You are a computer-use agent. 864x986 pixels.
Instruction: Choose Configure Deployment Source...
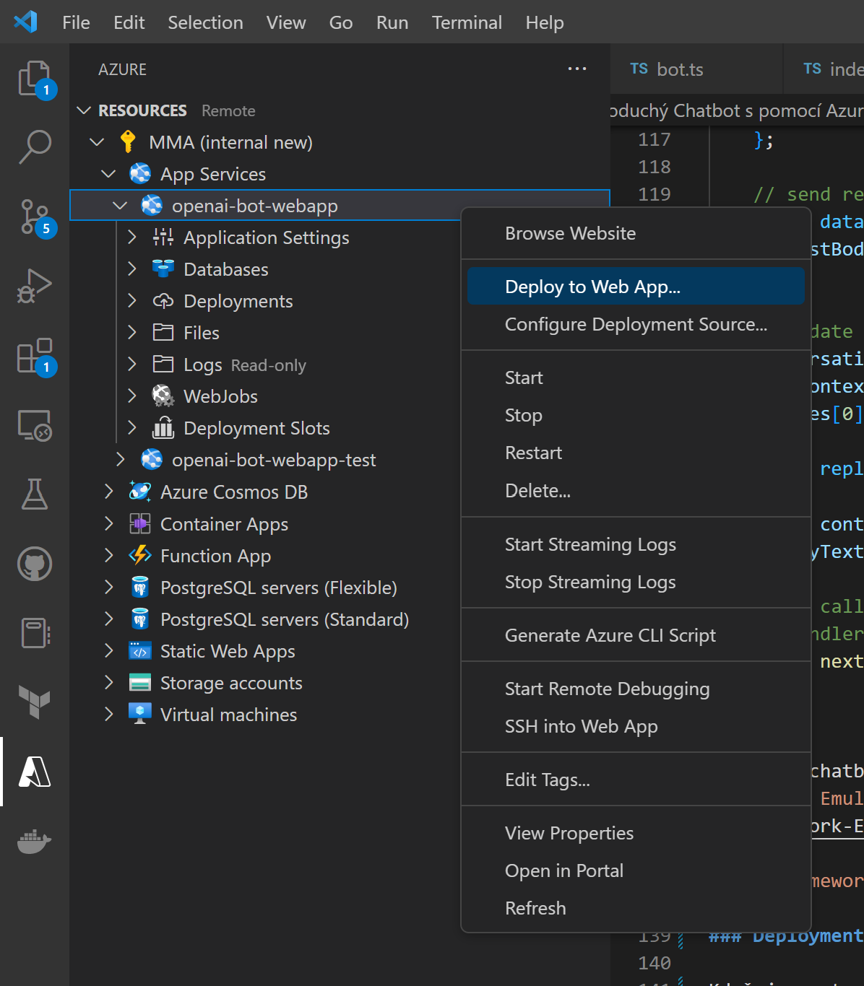coord(636,324)
